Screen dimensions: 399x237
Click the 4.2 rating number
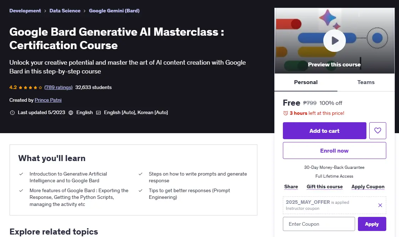point(13,87)
